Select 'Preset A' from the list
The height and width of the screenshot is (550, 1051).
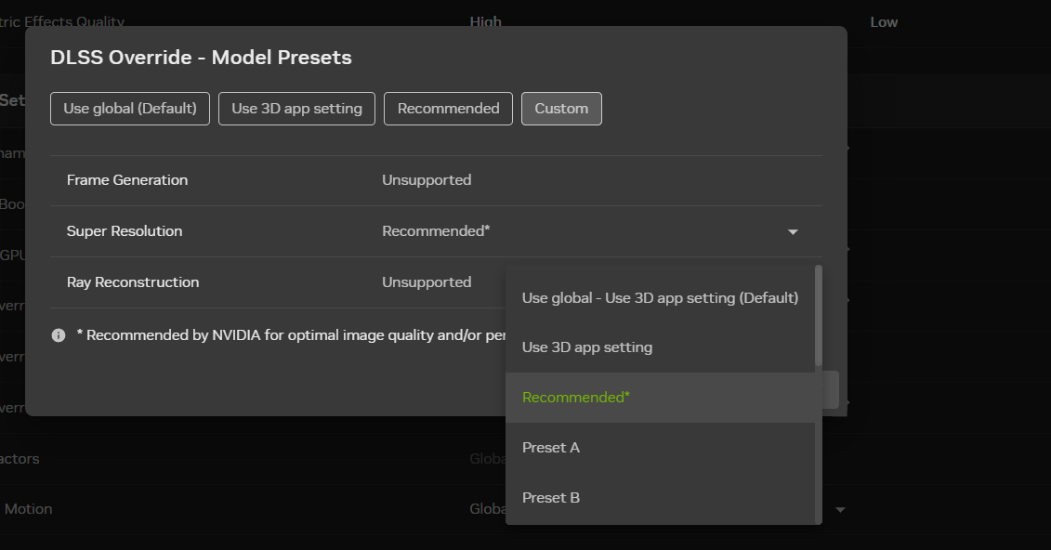[551, 448]
